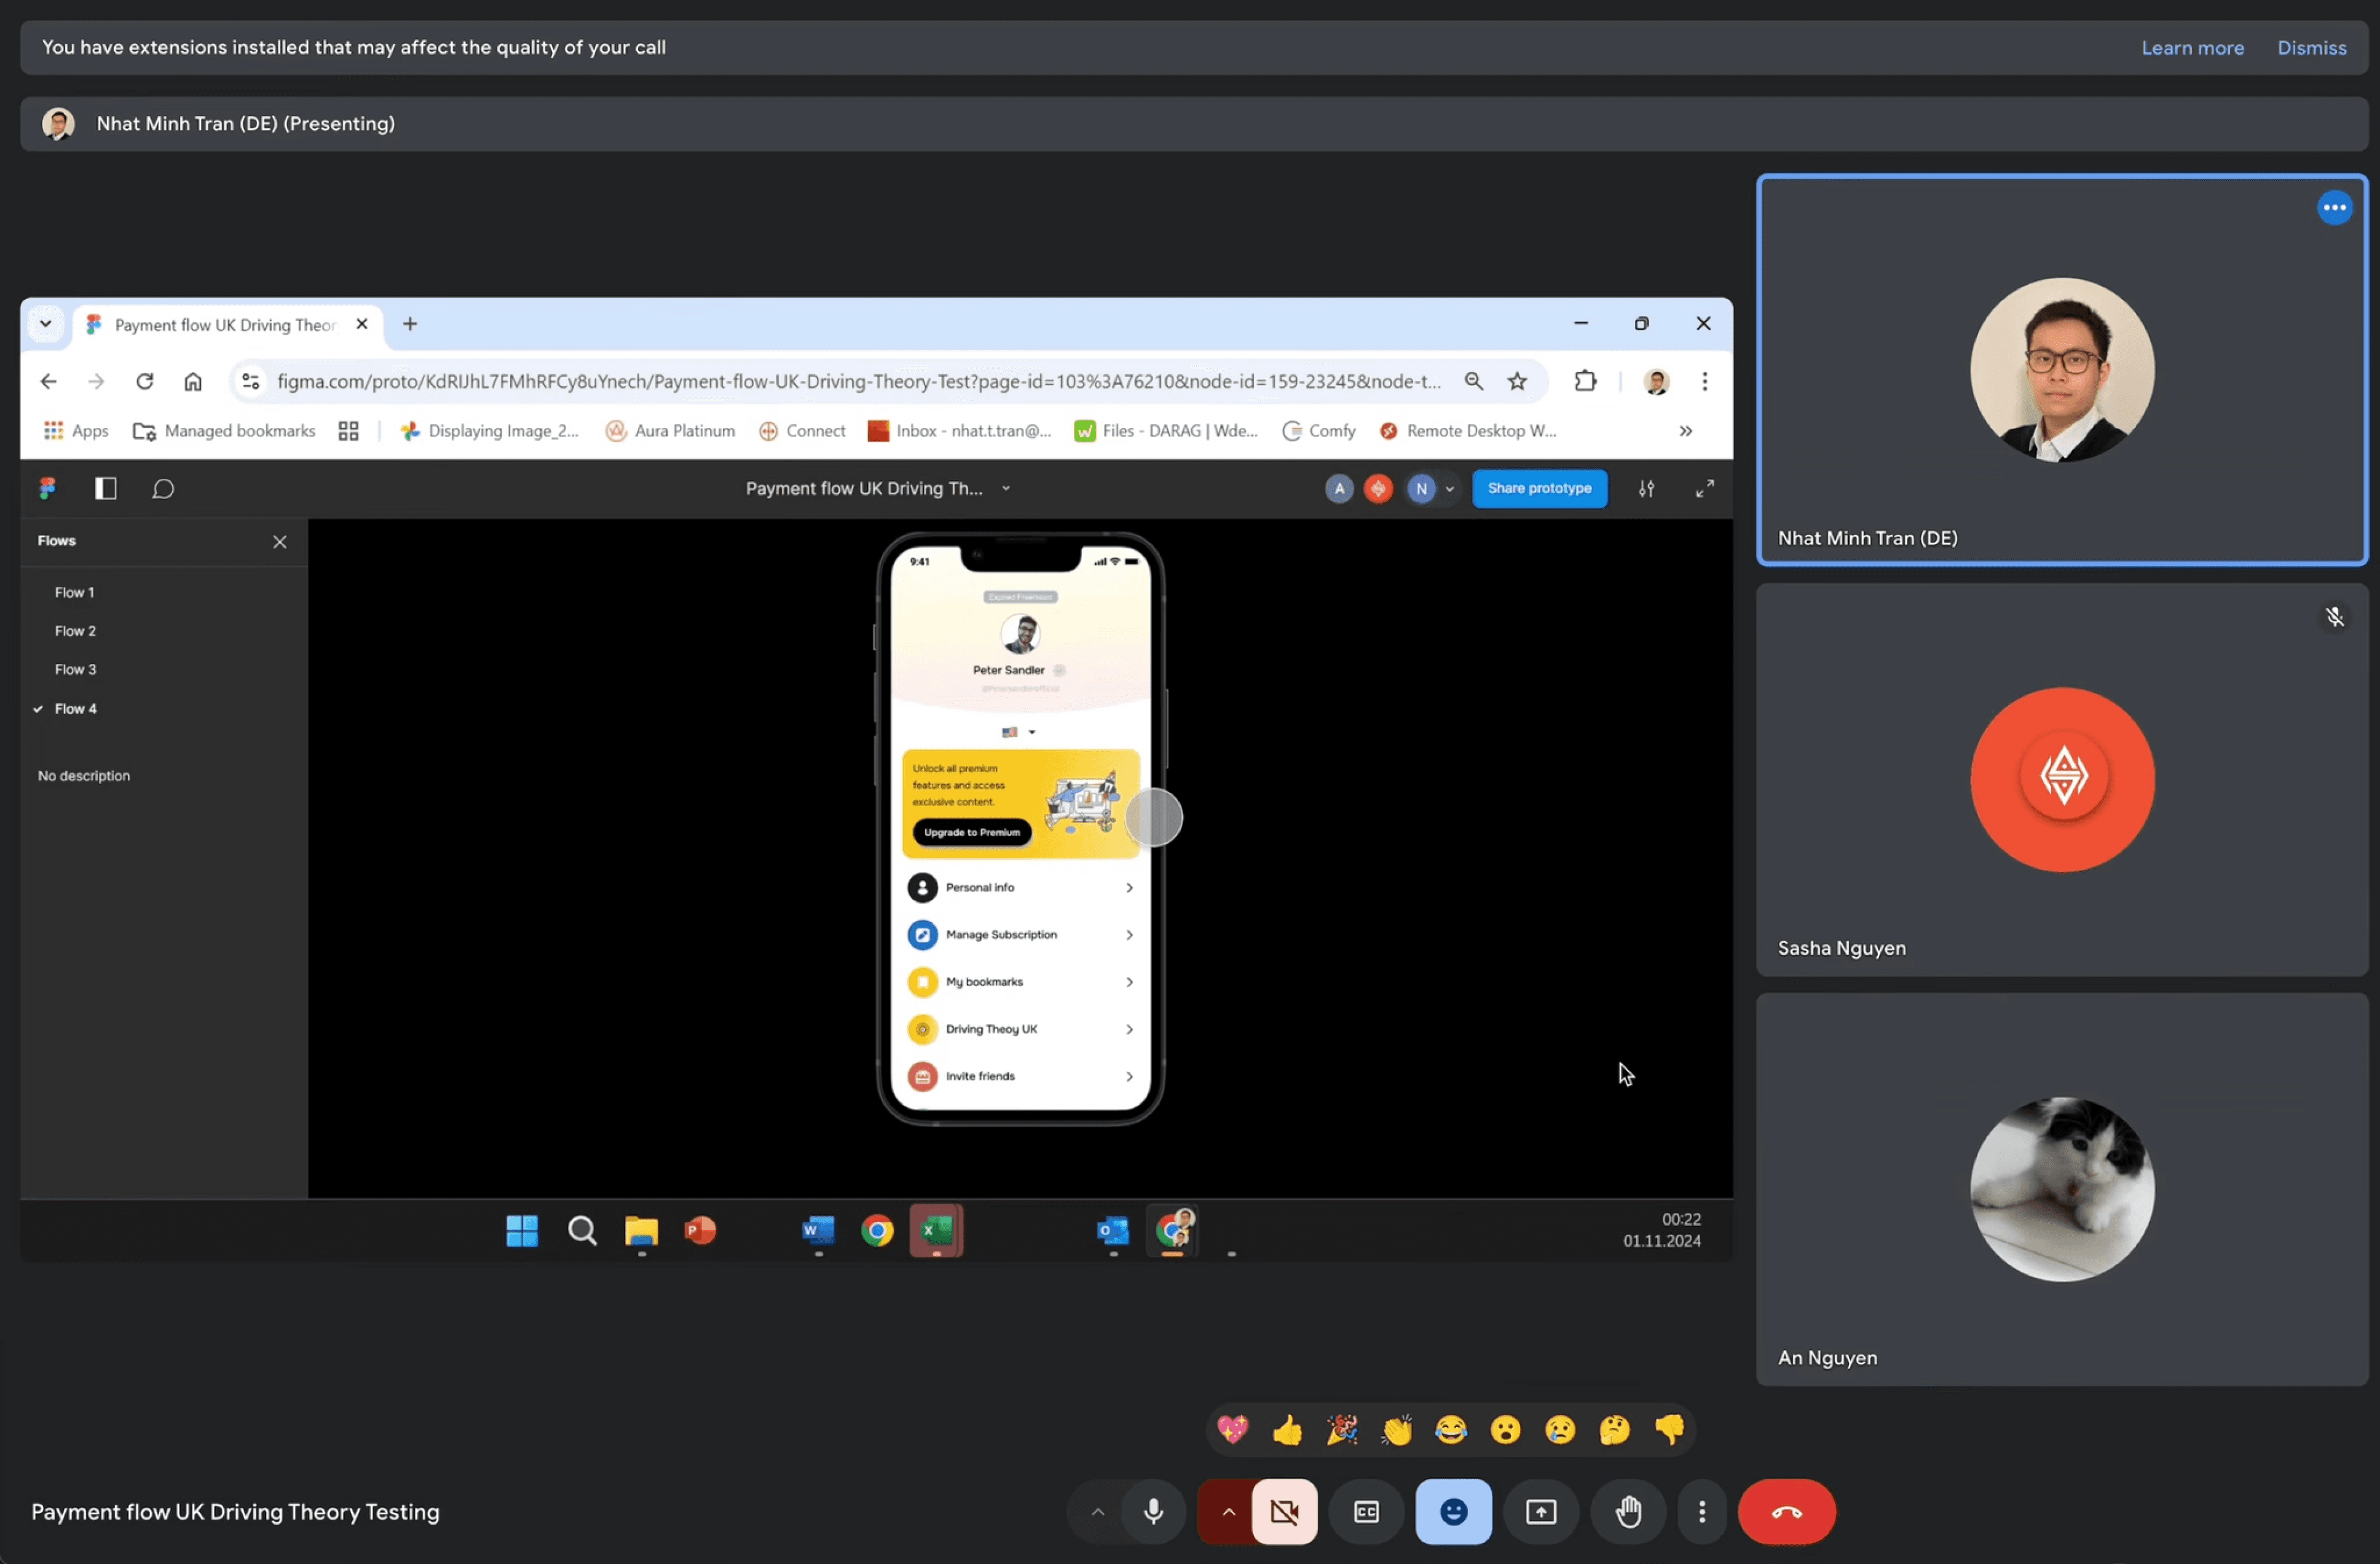
Task: Toggle the microphone mute button
Action: pos(1153,1511)
